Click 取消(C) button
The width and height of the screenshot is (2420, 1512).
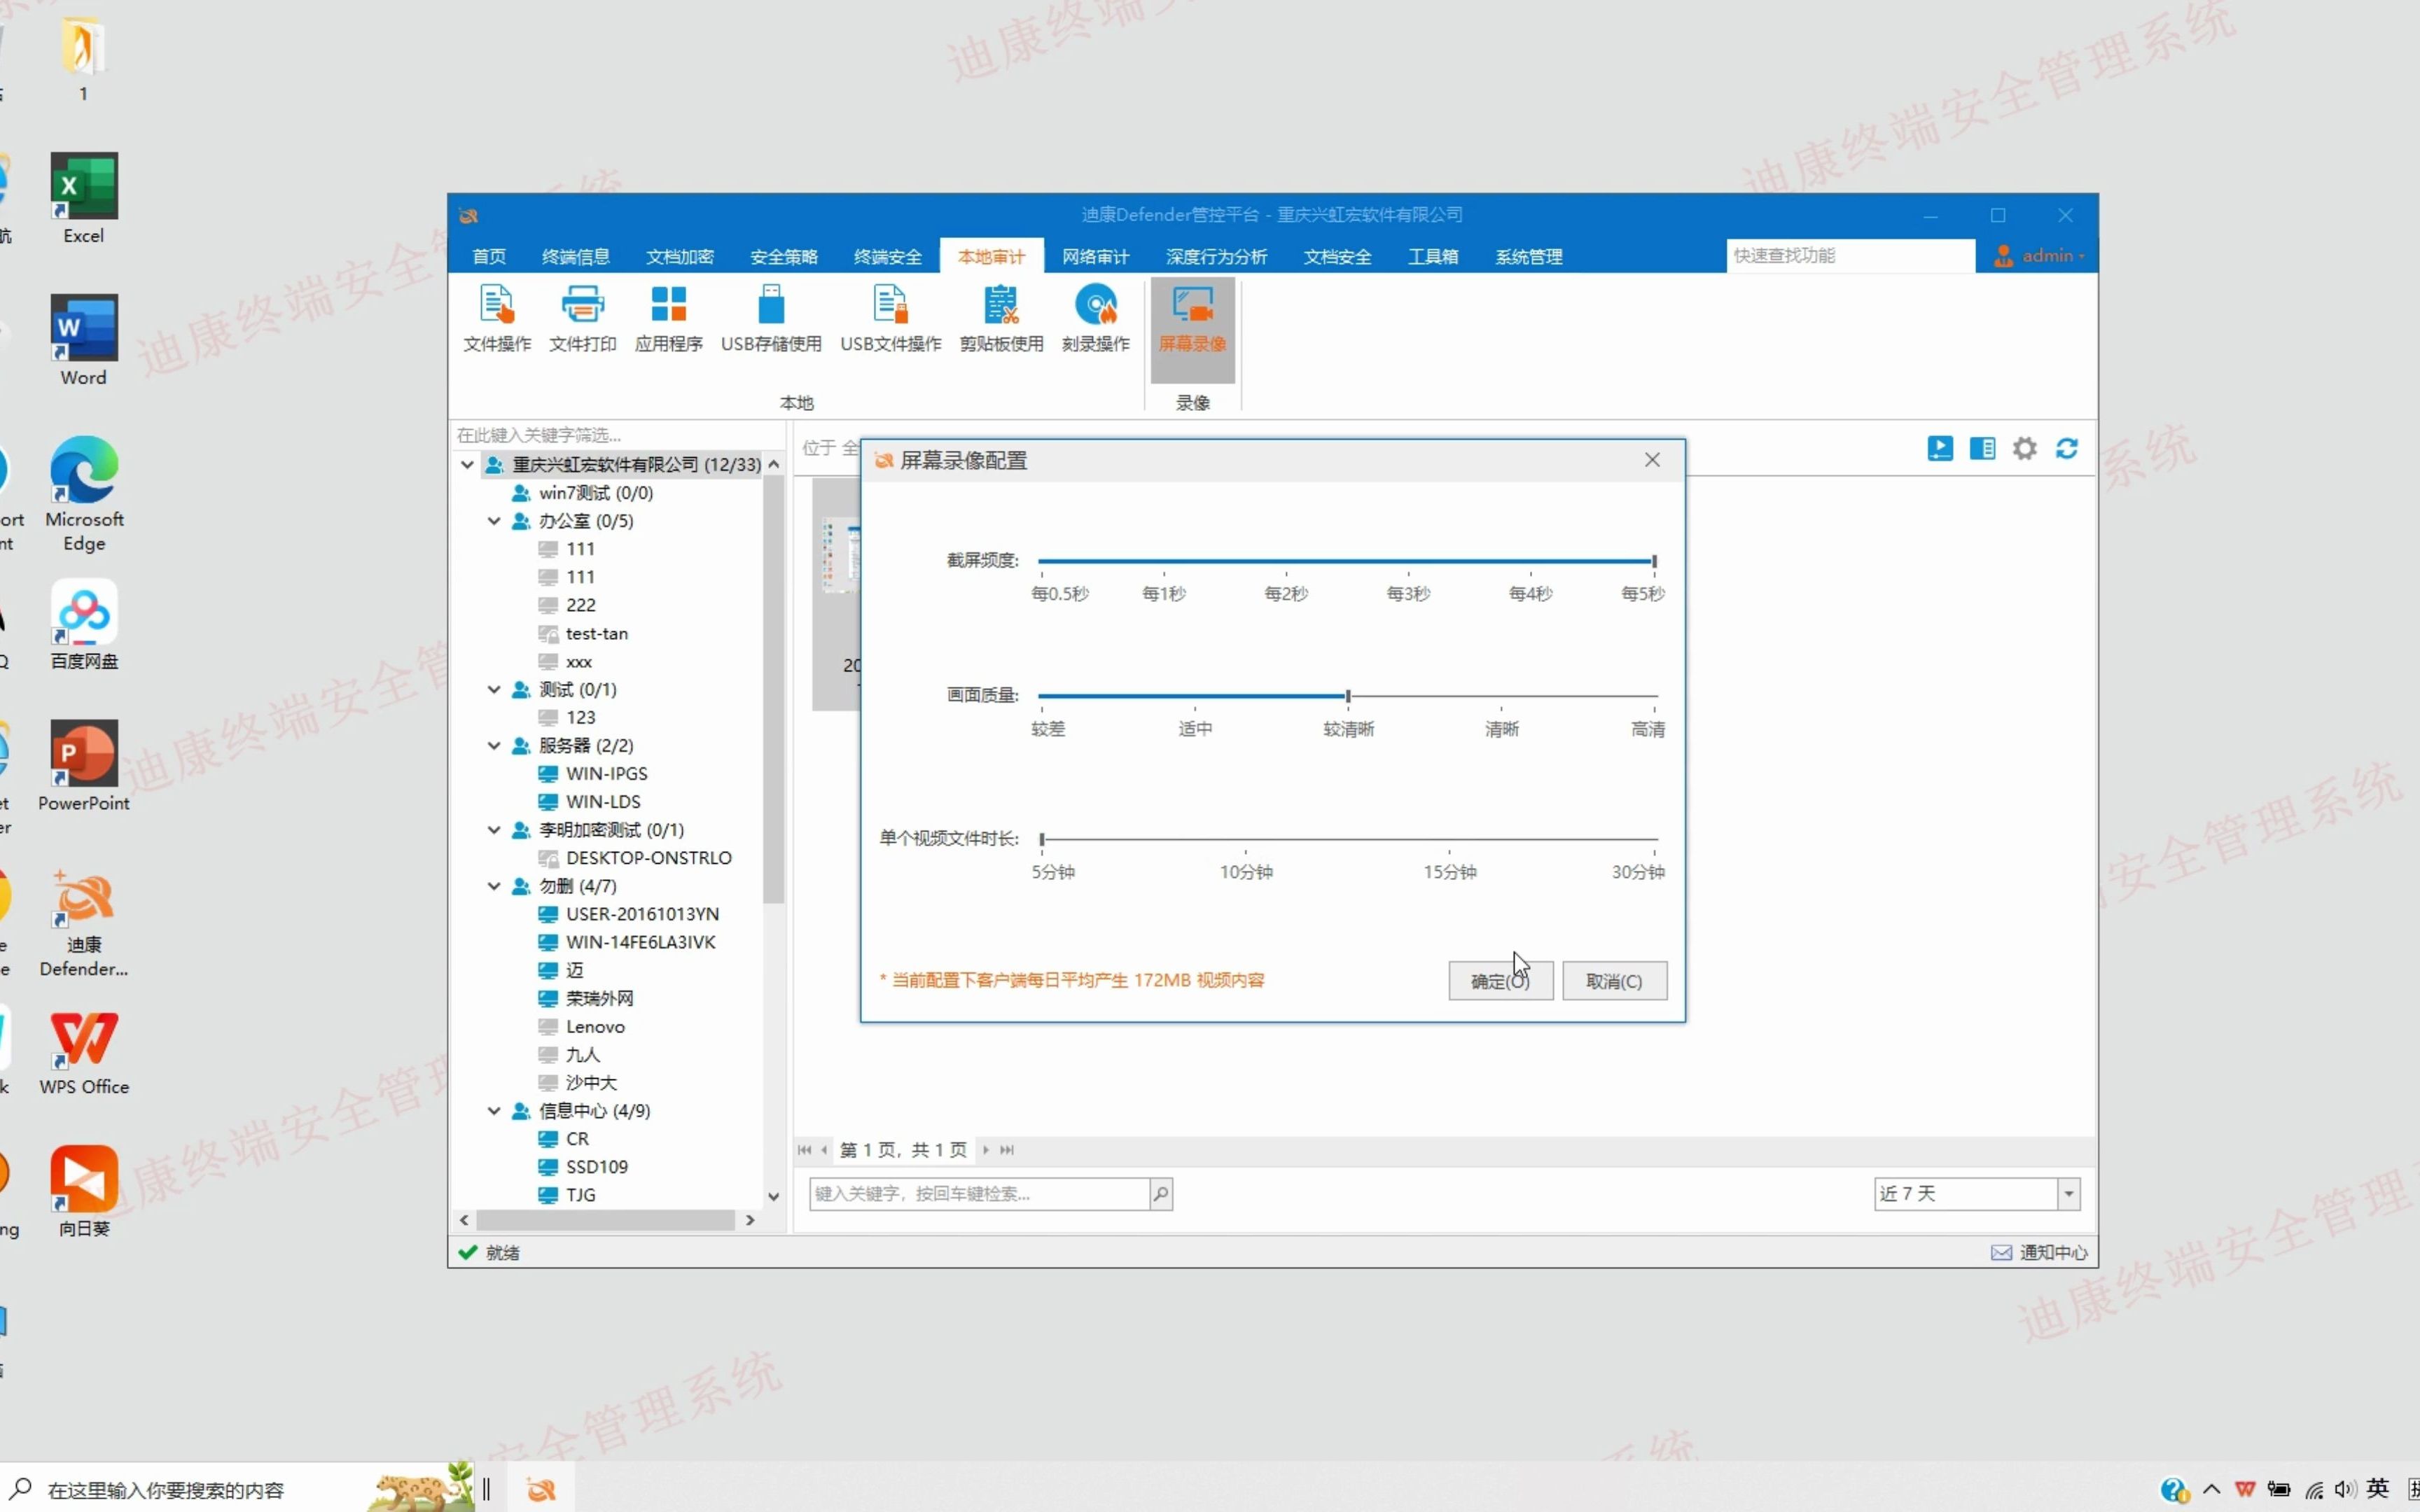pyautogui.click(x=1615, y=981)
